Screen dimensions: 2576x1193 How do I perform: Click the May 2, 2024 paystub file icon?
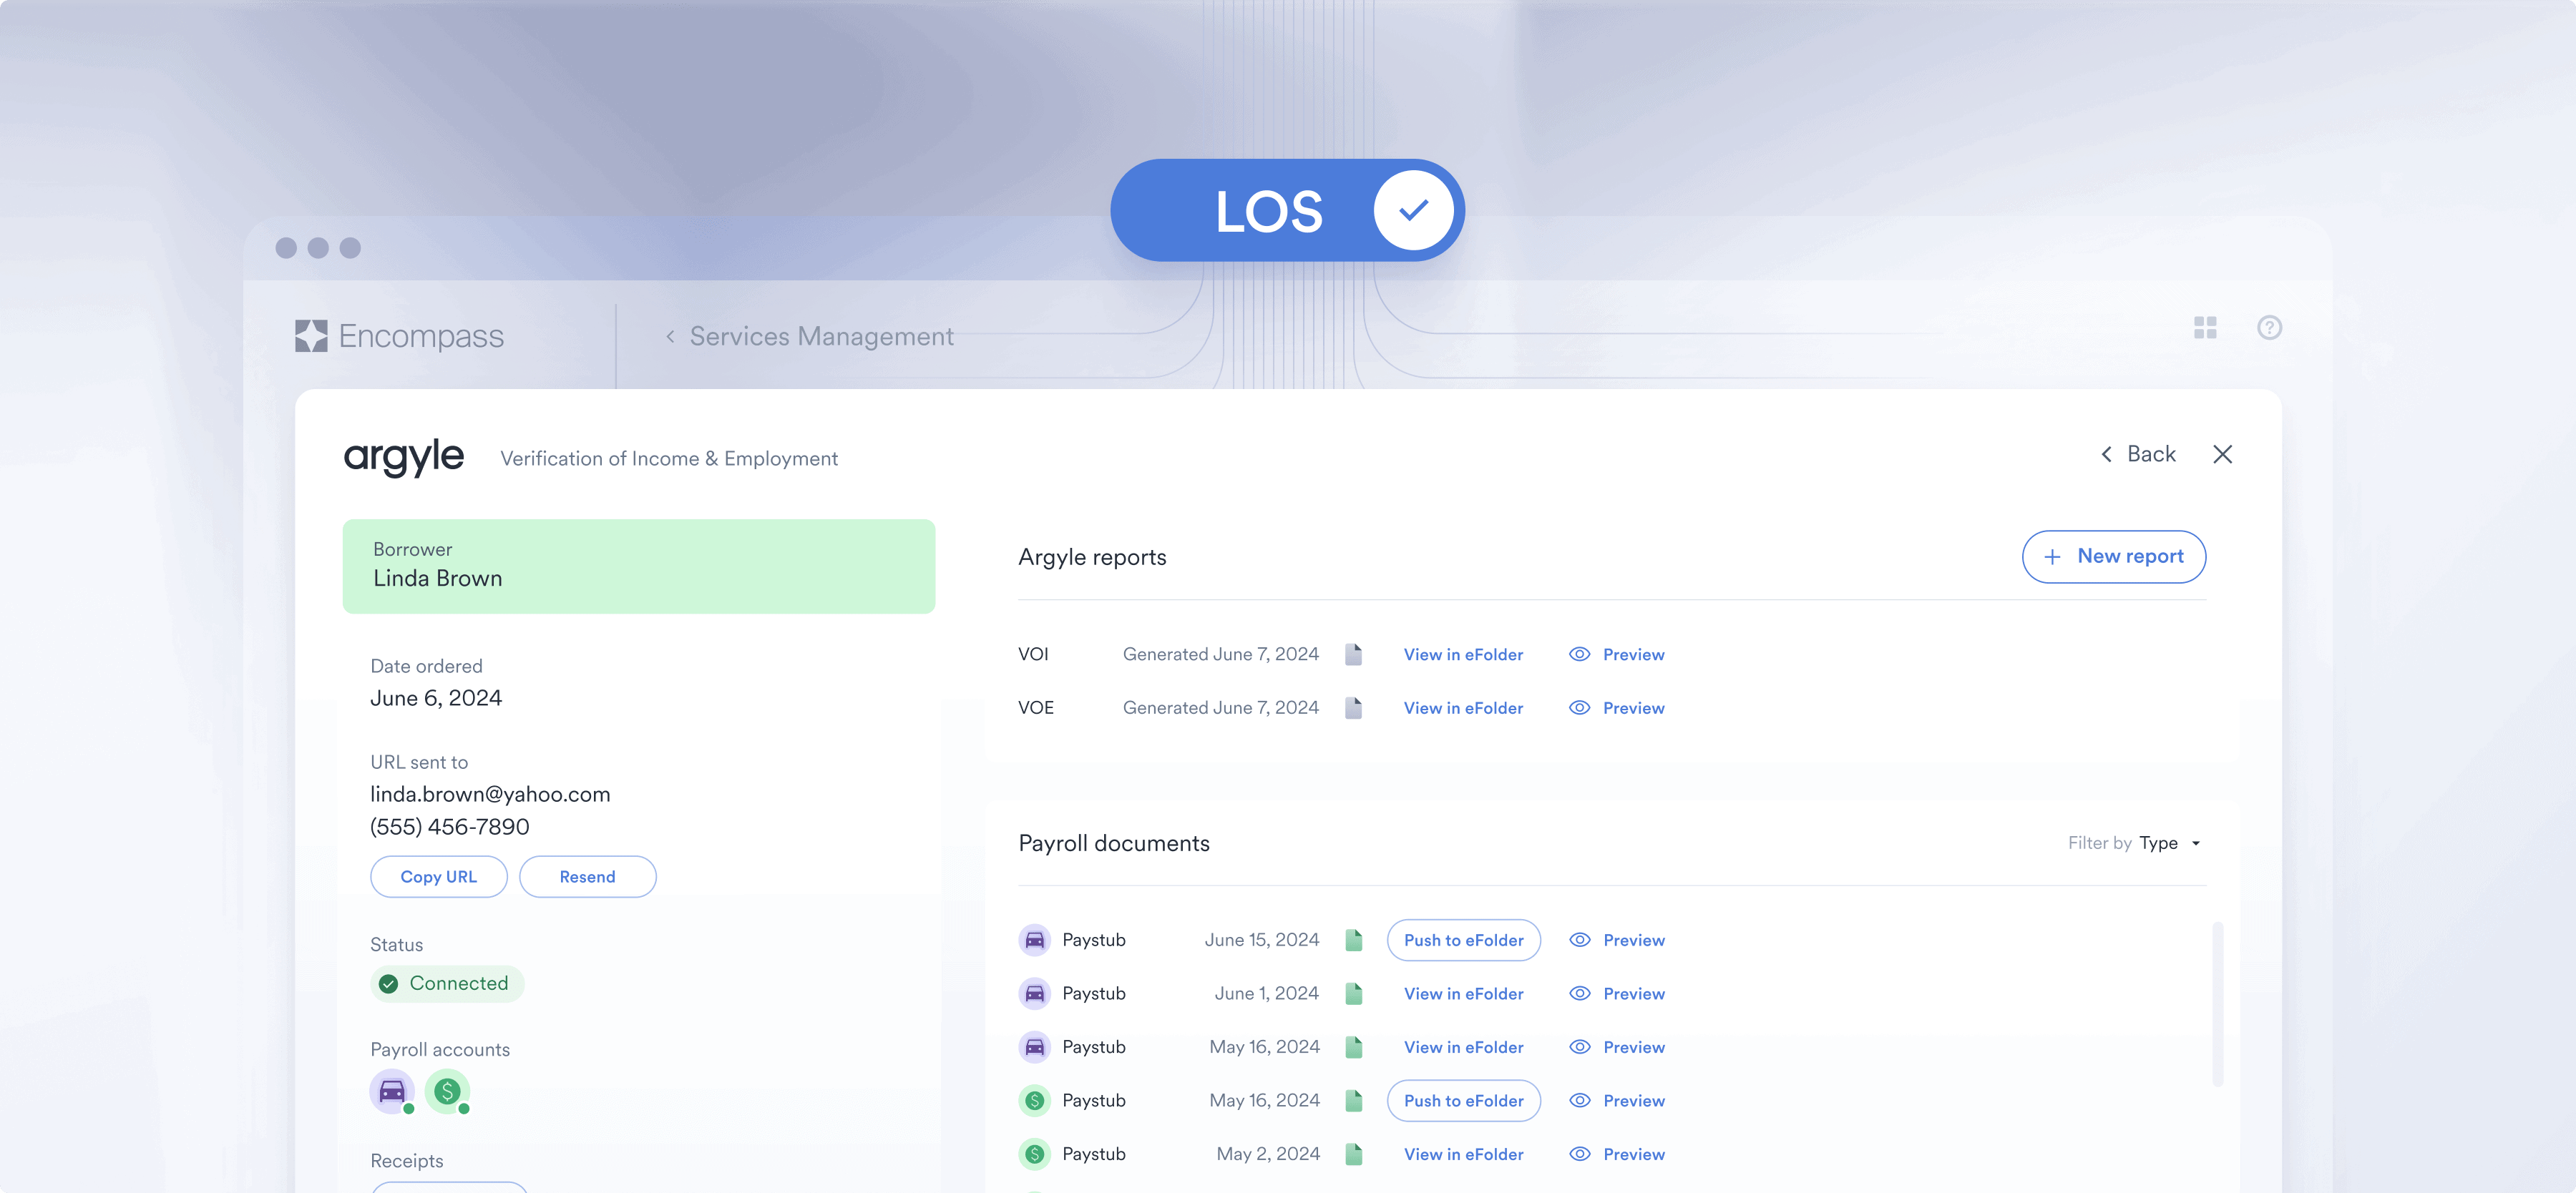point(1354,1154)
